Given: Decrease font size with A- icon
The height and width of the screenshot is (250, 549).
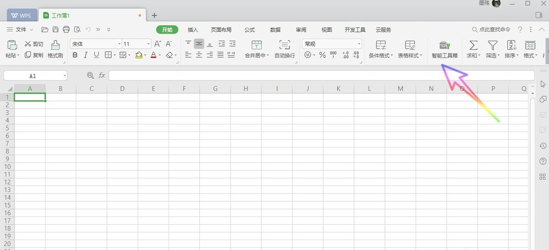Looking at the screenshot, I should [x=169, y=44].
